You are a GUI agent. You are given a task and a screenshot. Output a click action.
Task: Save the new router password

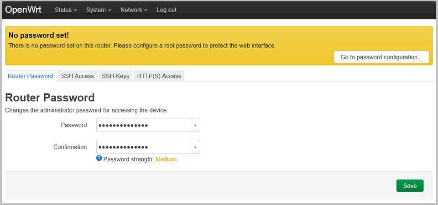click(410, 186)
